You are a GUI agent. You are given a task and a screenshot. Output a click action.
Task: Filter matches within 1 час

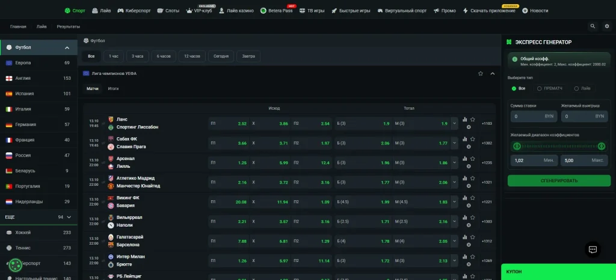114,56
